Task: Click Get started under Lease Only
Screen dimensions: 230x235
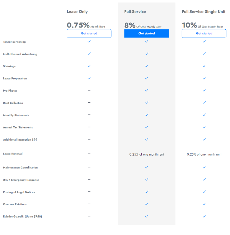Action: tap(89, 34)
